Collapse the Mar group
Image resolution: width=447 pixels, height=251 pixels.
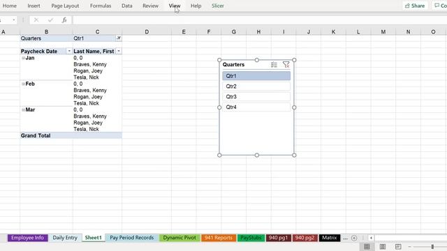point(23,110)
